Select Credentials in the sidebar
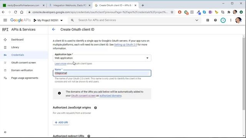246x138 pixels. tap(24, 55)
